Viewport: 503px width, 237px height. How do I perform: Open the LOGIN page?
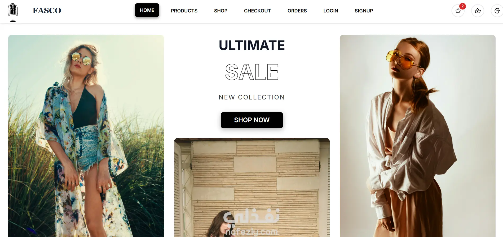(x=331, y=11)
